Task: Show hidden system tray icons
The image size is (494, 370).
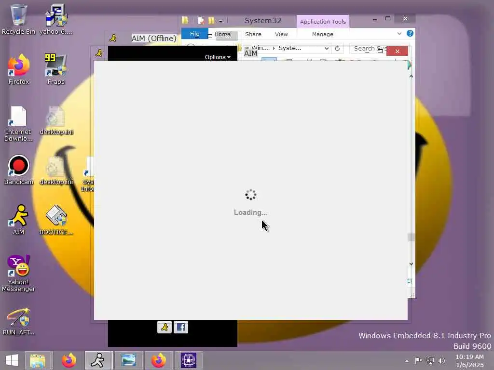Action: (407, 361)
